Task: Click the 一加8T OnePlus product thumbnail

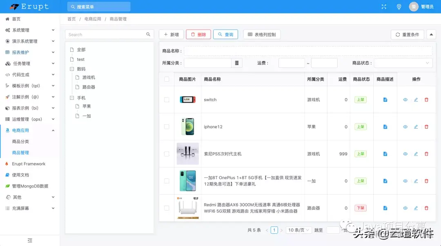Action: (x=187, y=180)
